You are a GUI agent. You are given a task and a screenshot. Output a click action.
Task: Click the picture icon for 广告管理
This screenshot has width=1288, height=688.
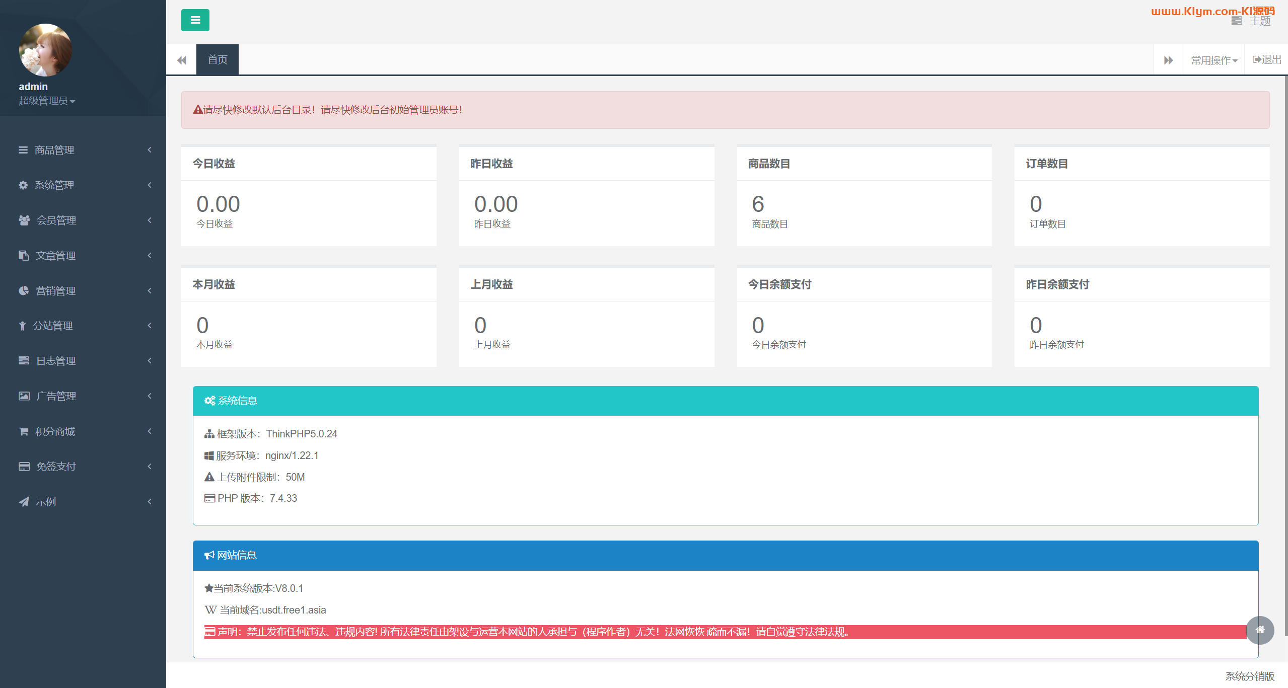[24, 396]
